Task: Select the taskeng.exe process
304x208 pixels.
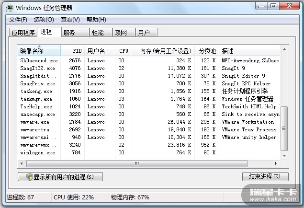Action: (149, 91)
